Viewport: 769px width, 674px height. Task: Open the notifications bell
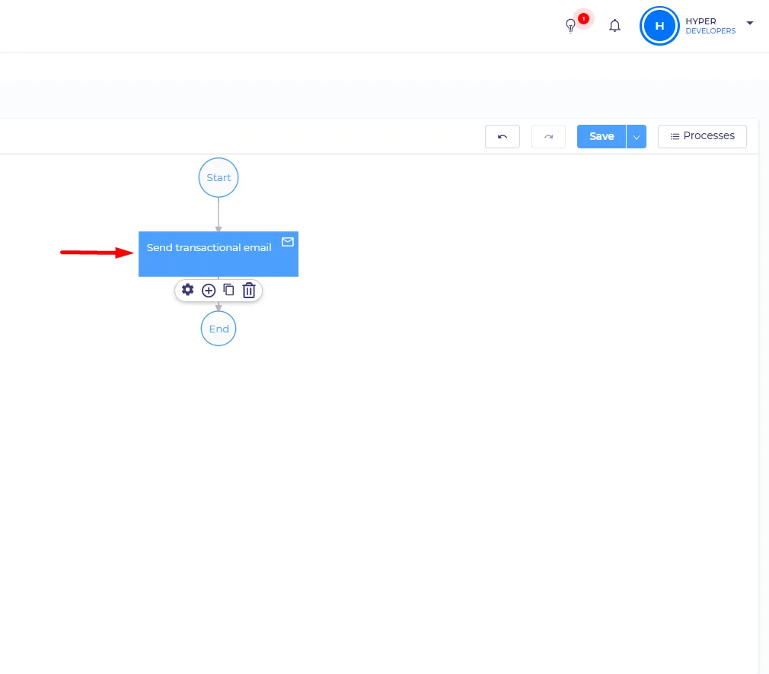pos(614,26)
